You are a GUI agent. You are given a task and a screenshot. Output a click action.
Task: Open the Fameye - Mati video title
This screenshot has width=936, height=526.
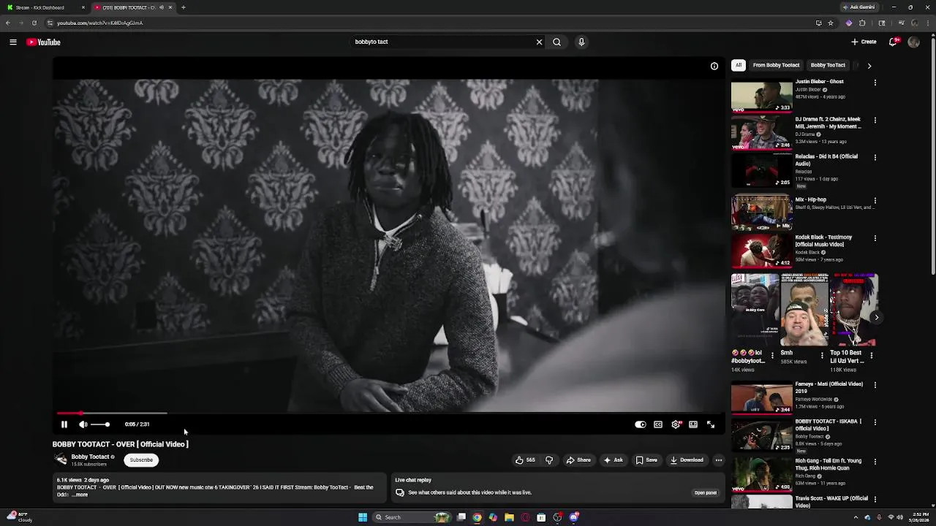(829, 388)
